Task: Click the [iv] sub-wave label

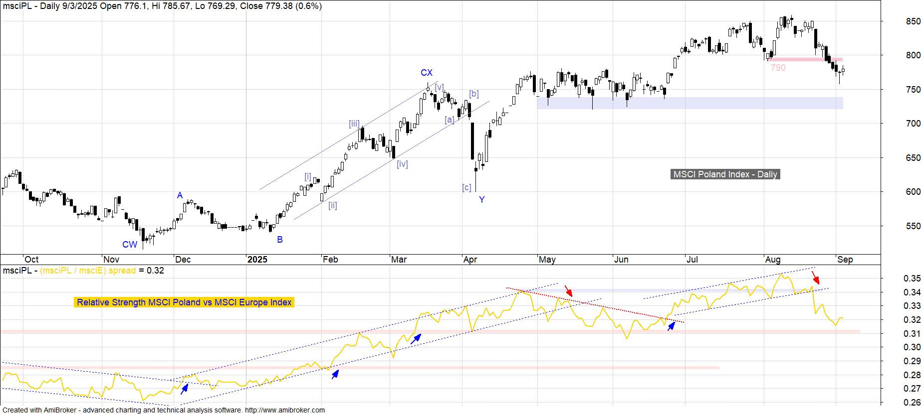Action: click(x=402, y=164)
